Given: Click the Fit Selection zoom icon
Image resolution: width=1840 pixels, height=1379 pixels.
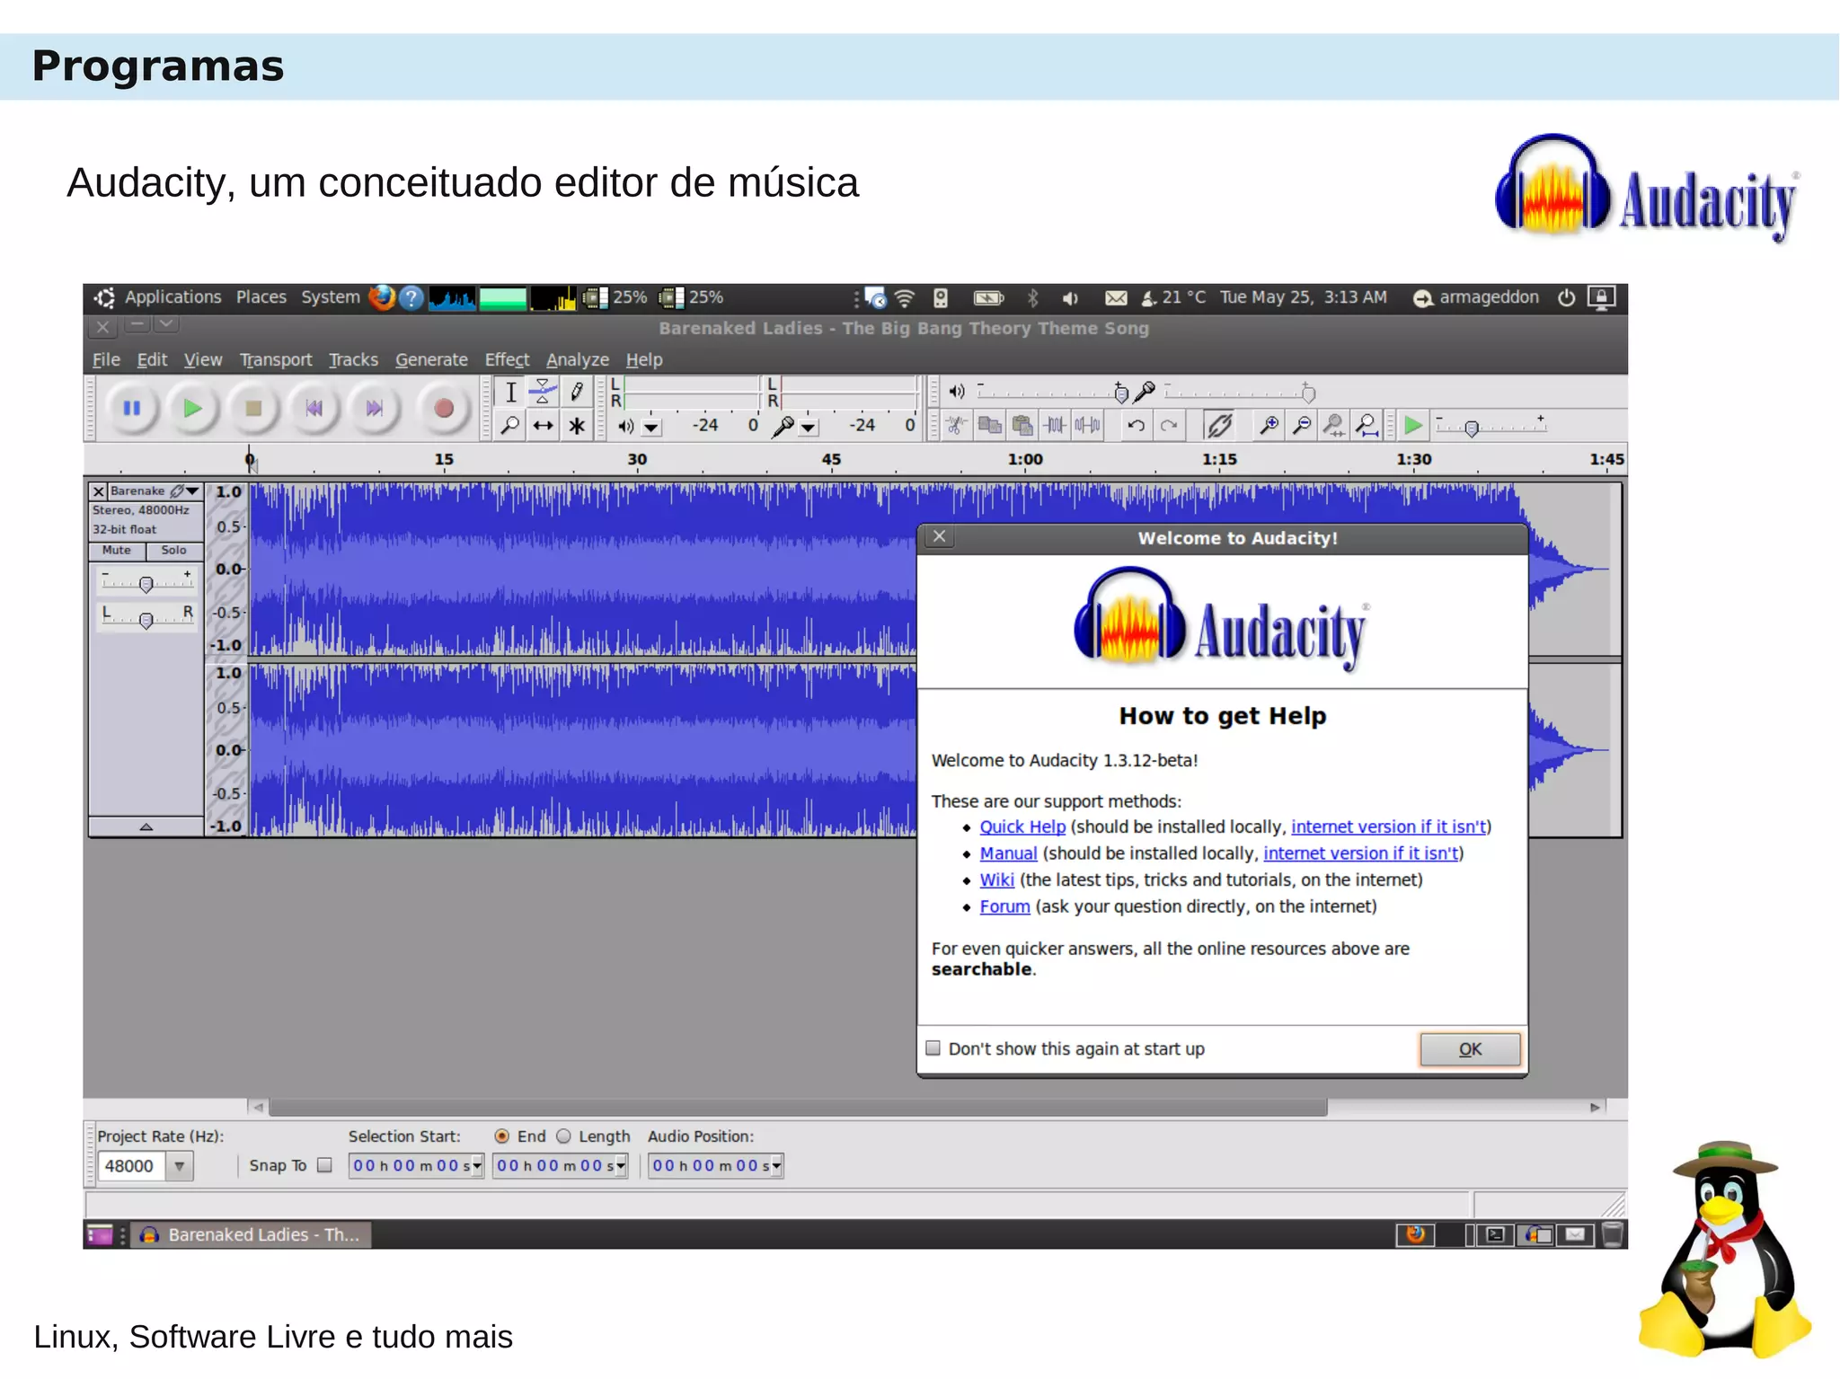Looking at the screenshot, I should click(1334, 425).
